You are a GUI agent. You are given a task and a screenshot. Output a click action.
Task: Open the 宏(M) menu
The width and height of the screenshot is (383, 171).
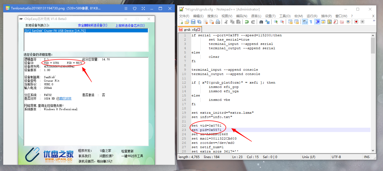point(298,16)
